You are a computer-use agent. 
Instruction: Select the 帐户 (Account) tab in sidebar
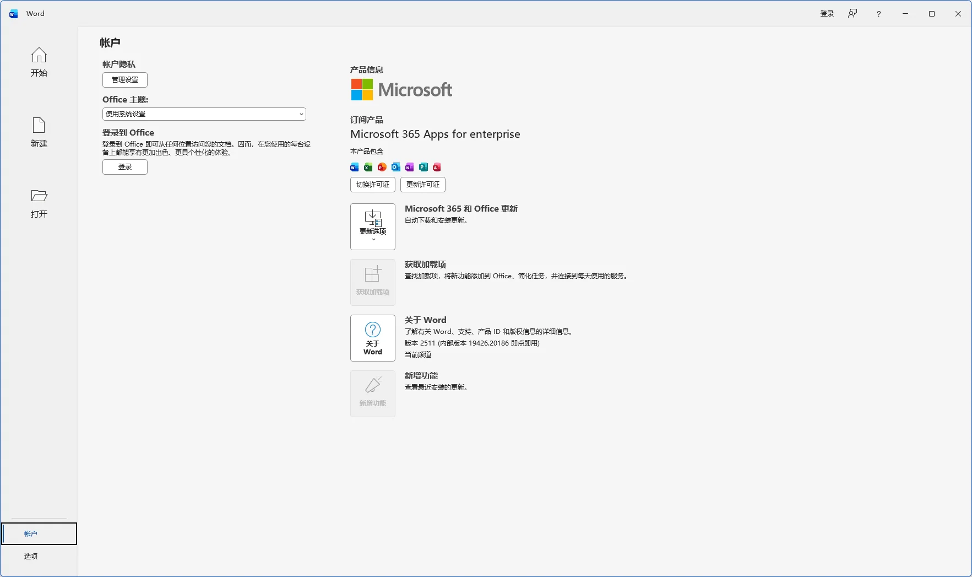click(39, 533)
